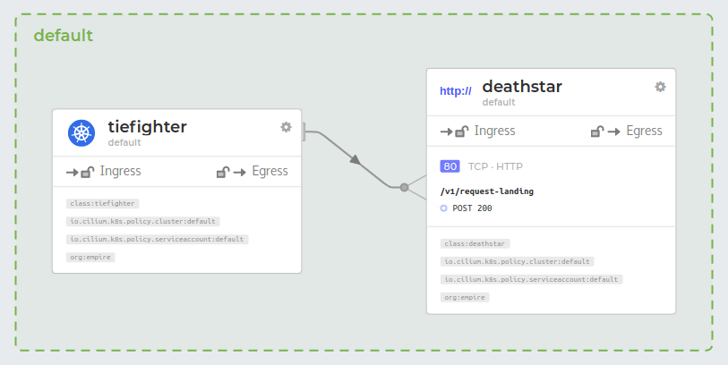The image size is (728, 365).
Task: Click the arrowhead on the flow line
Action: [x=355, y=159]
